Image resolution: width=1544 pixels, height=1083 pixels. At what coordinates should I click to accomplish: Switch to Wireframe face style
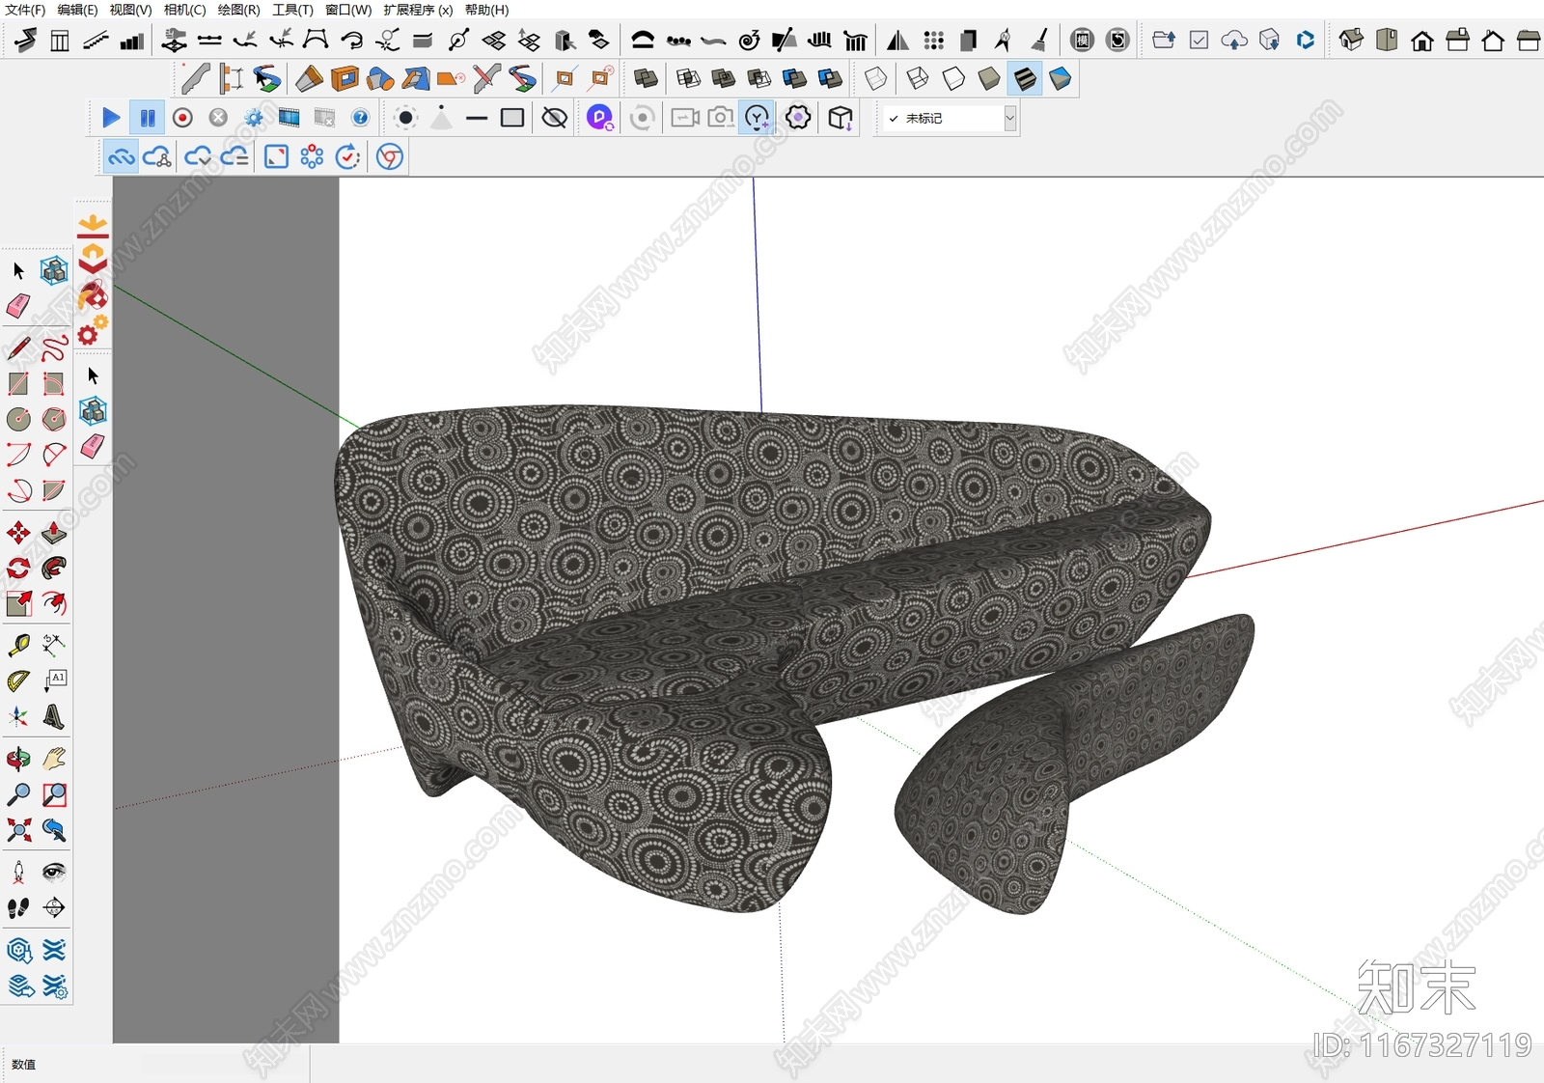click(x=917, y=79)
